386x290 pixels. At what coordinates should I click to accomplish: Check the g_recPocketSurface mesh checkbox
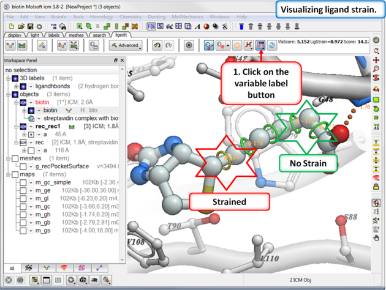pos(23,166)
